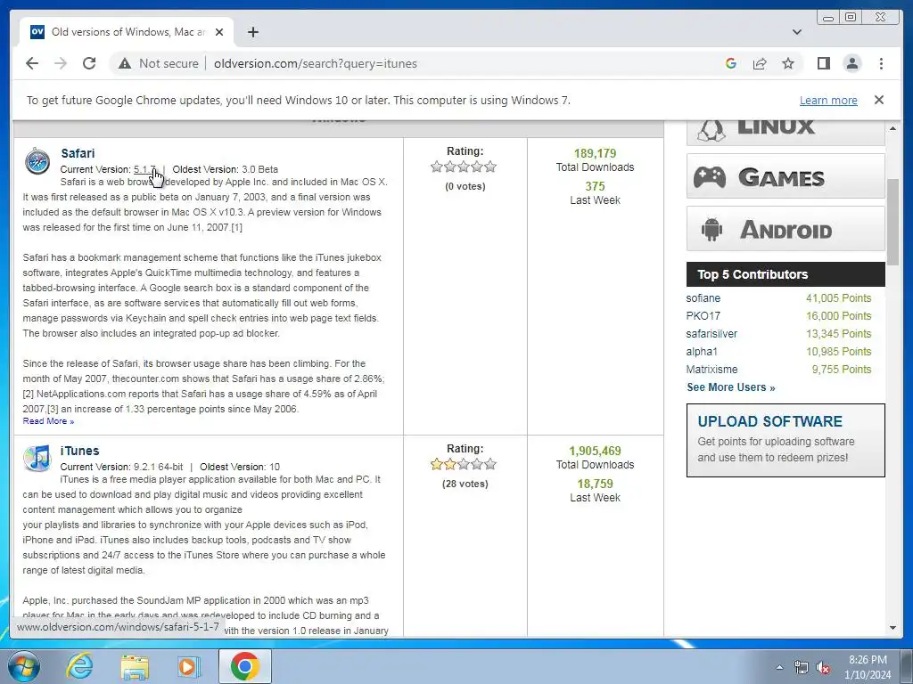Viewport: 913px width, 684px height.
Task: Click the page vertical scrollbar thumb
Action: pos(893,221)
